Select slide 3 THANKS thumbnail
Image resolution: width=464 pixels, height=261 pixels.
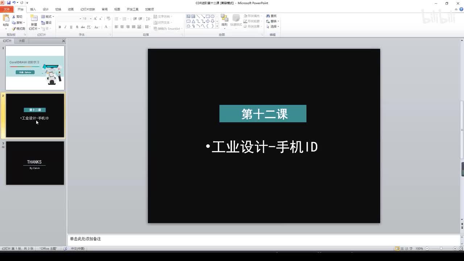point(35,163)
